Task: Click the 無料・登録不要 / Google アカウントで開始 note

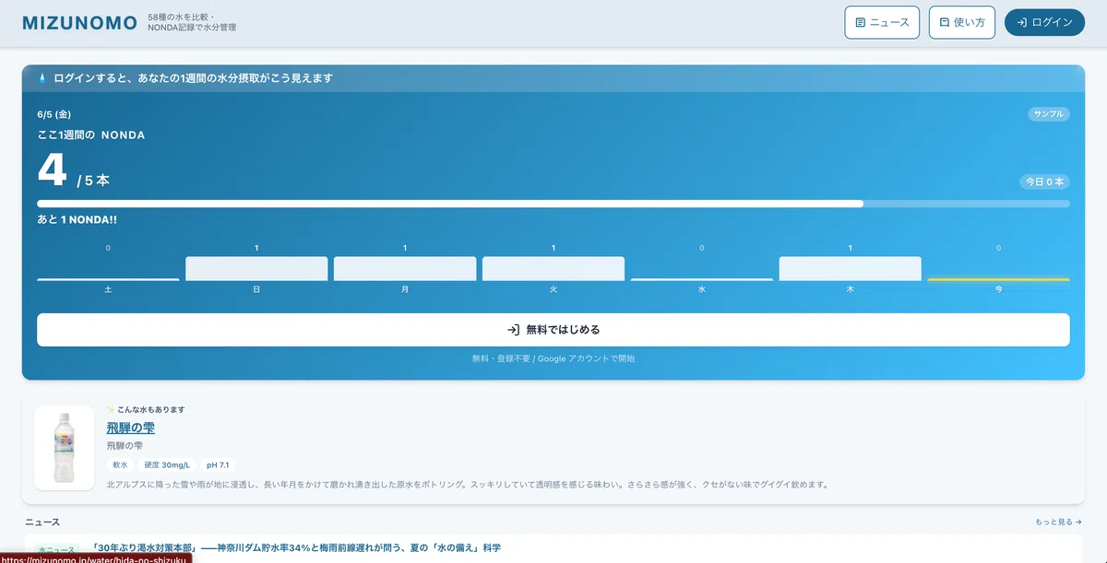Action: pyautogui.click(x=553, y=358)
